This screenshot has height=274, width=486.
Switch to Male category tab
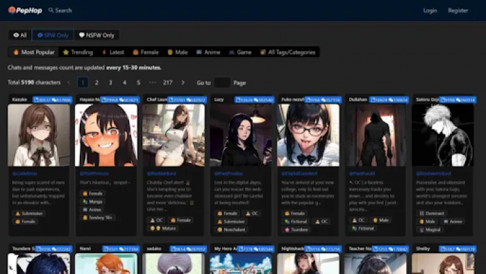pyautogui.click(x=178, y=52)
